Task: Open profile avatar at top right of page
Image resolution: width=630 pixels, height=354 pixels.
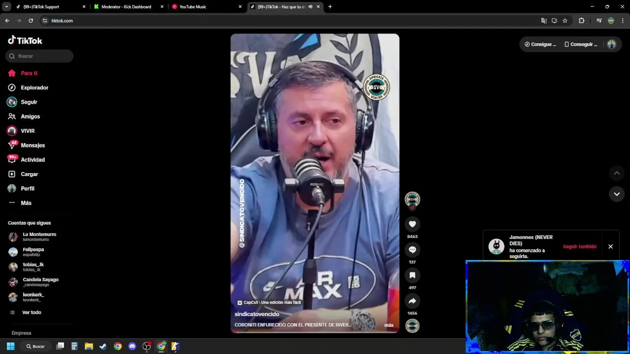Action: pos(611,44)
